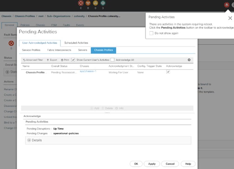This screenshot has width=234, height=169.
Task: Select the Fabric Interconnects sub-tab
Action: 59,50
